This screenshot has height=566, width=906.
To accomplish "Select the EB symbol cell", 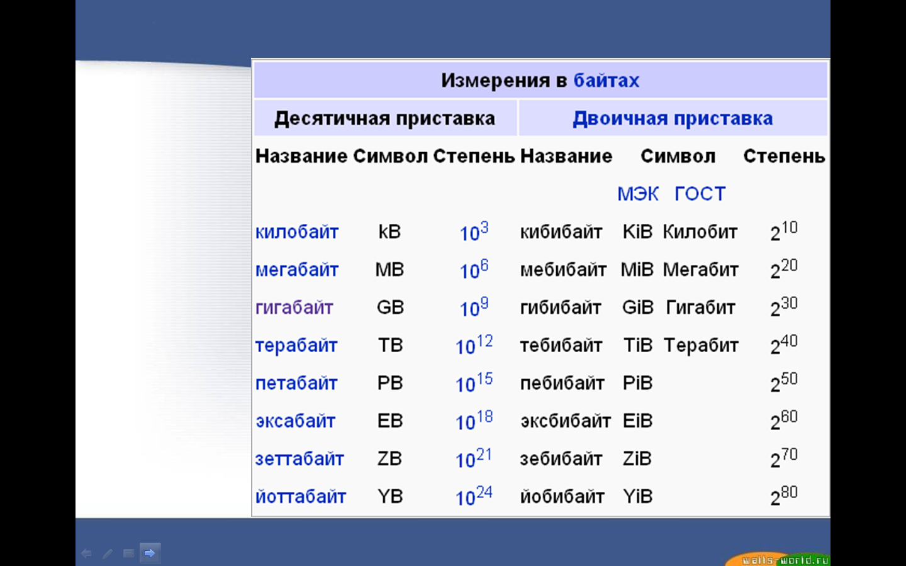I will coord(390,421).
